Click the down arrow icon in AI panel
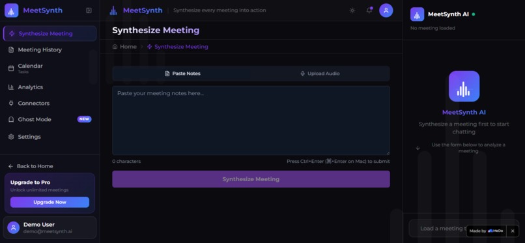Image resolution: width=525 pixels, height=243 pixels. point(418,148)
